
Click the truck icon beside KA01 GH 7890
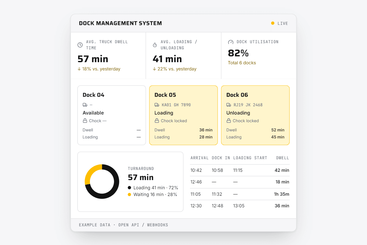click(157, 105)
